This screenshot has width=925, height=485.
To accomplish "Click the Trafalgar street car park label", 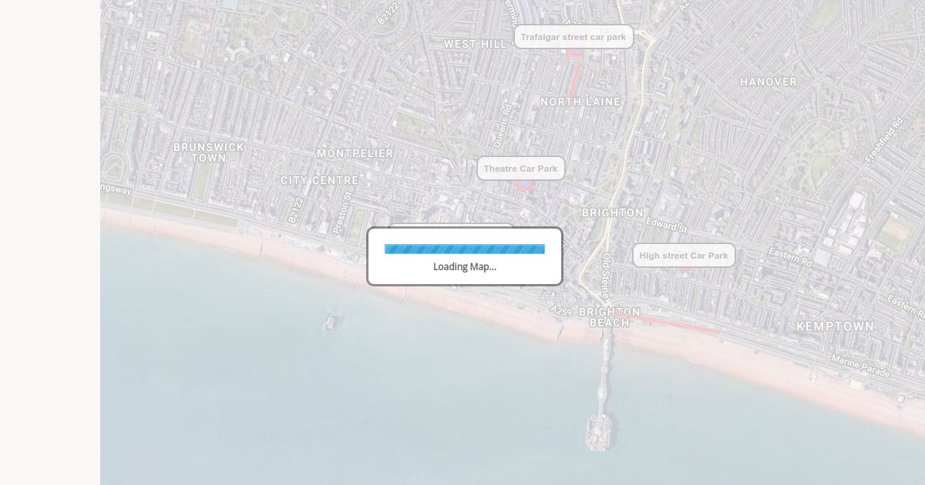I will click(573, 37).
